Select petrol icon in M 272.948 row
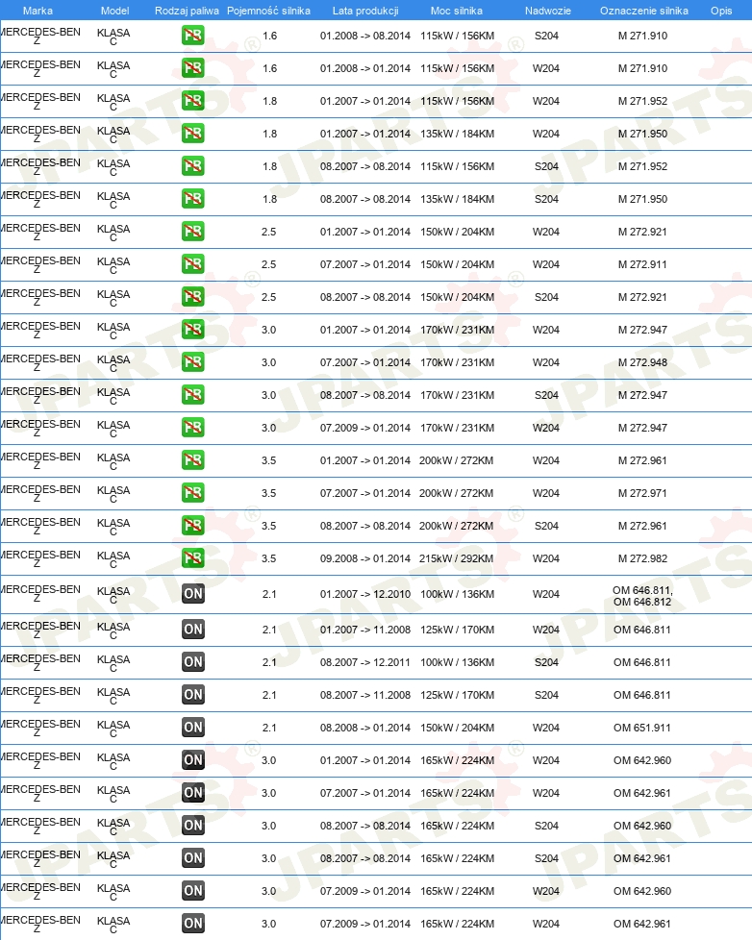 [x=193, y=362]
